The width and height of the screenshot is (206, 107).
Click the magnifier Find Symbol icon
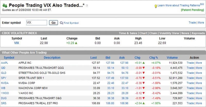pos(61,23)
